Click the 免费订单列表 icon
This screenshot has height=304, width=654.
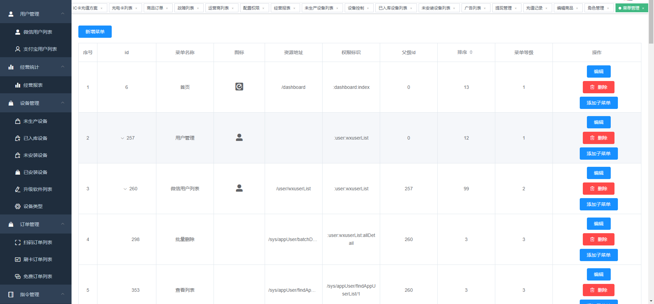coord(18,276)
